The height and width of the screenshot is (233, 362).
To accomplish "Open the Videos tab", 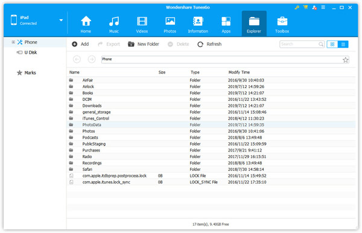I will [142, 24].
